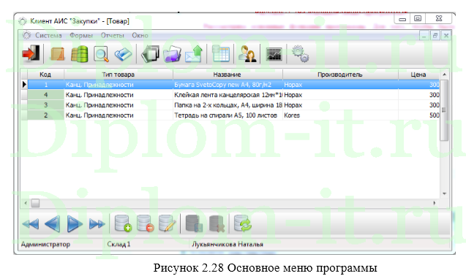The image size is (466, 276).
Task: Click Hopax cell in Клейкая лента row
Action: click(340, 95)
